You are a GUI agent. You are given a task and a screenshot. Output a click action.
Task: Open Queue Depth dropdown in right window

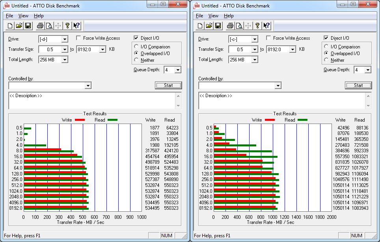[368, 70]
